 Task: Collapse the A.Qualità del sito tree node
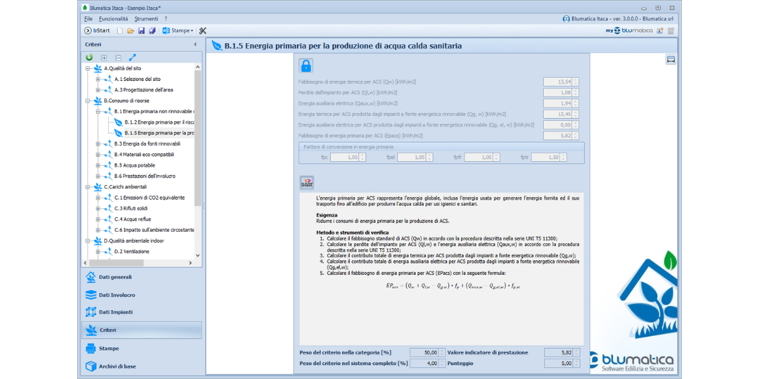click(x=88, y=68)
